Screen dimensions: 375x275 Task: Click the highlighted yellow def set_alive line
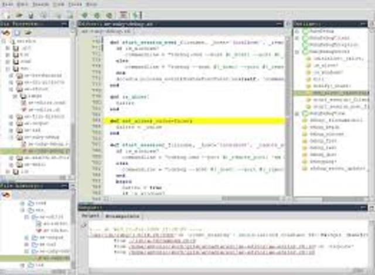point(194,121)
